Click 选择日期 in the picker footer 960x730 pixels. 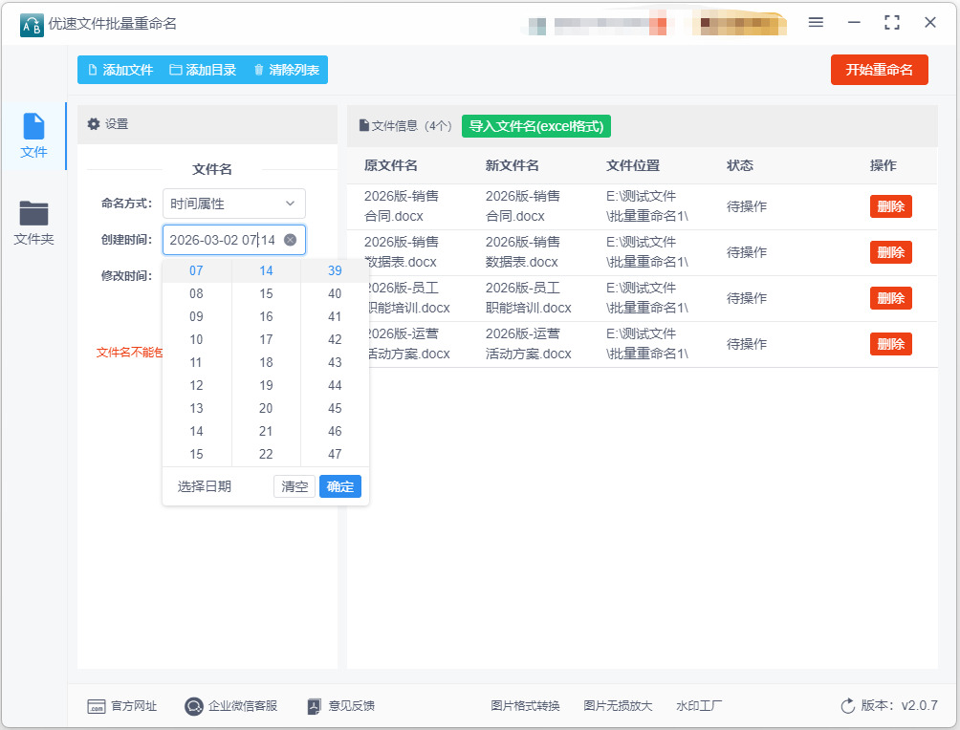[x=204, y=486]
